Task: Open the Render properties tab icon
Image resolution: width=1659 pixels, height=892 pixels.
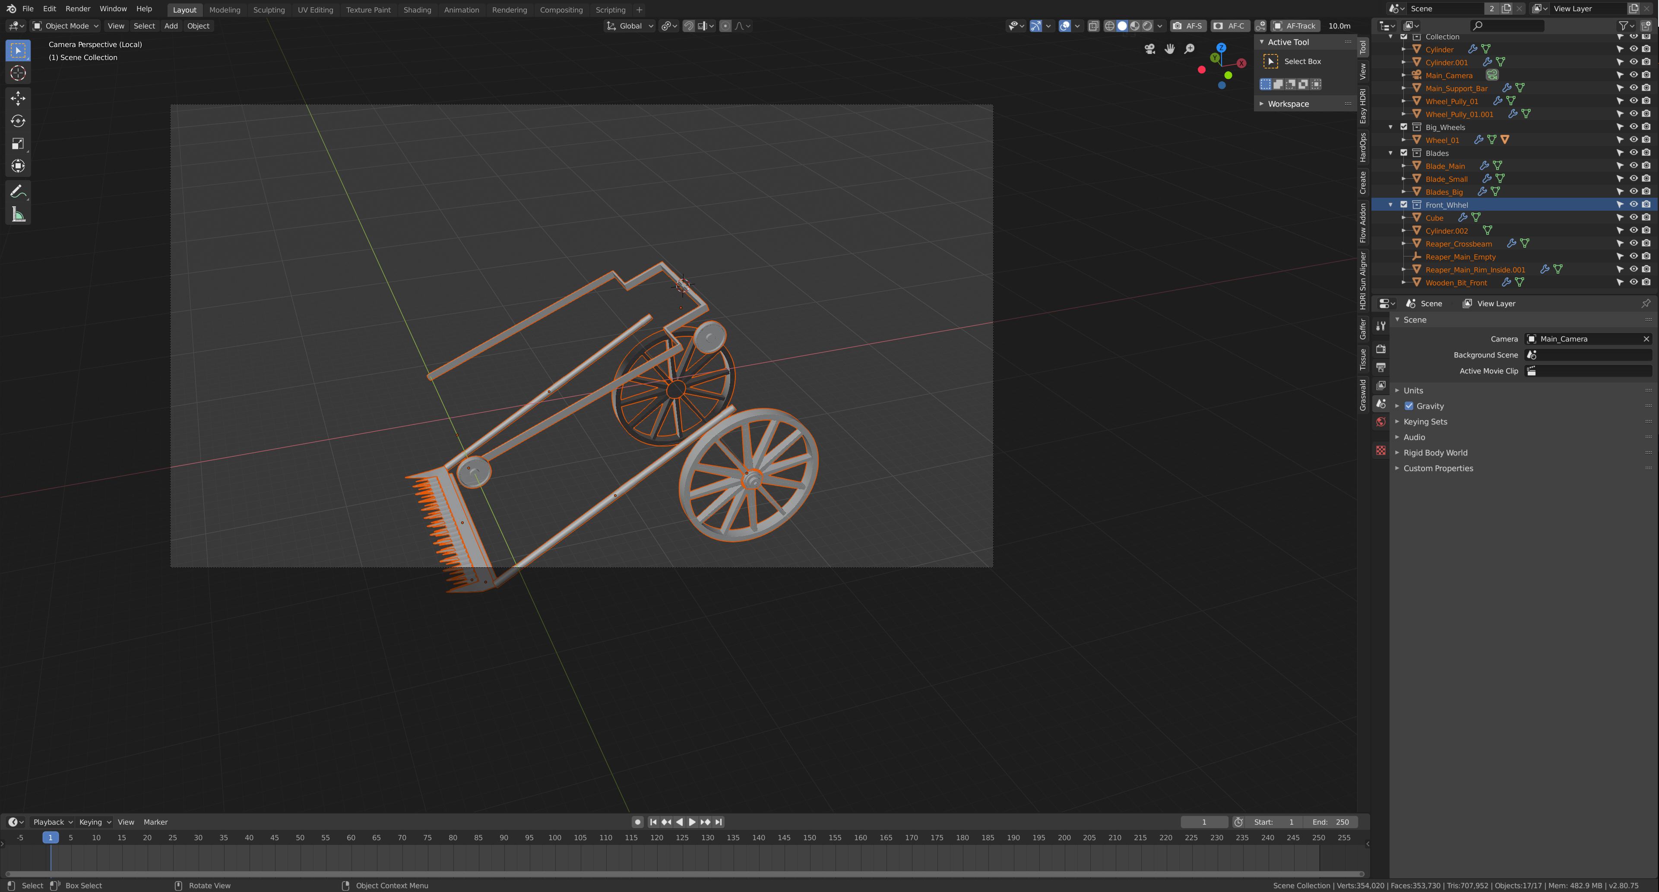Action: (x=1381, y=348)
